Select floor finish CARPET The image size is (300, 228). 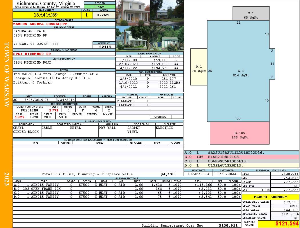(134, 128)
